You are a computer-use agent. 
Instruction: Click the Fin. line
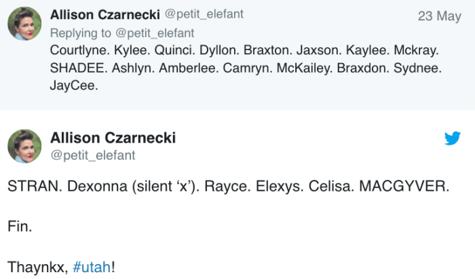[19, 227]
